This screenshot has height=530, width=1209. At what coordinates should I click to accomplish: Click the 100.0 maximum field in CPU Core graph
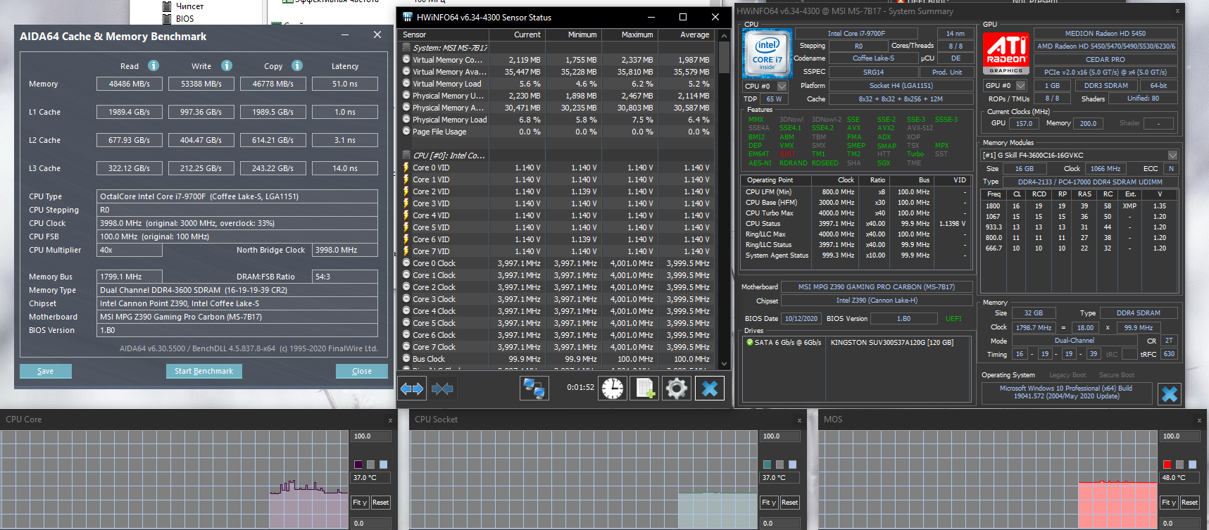370,436
